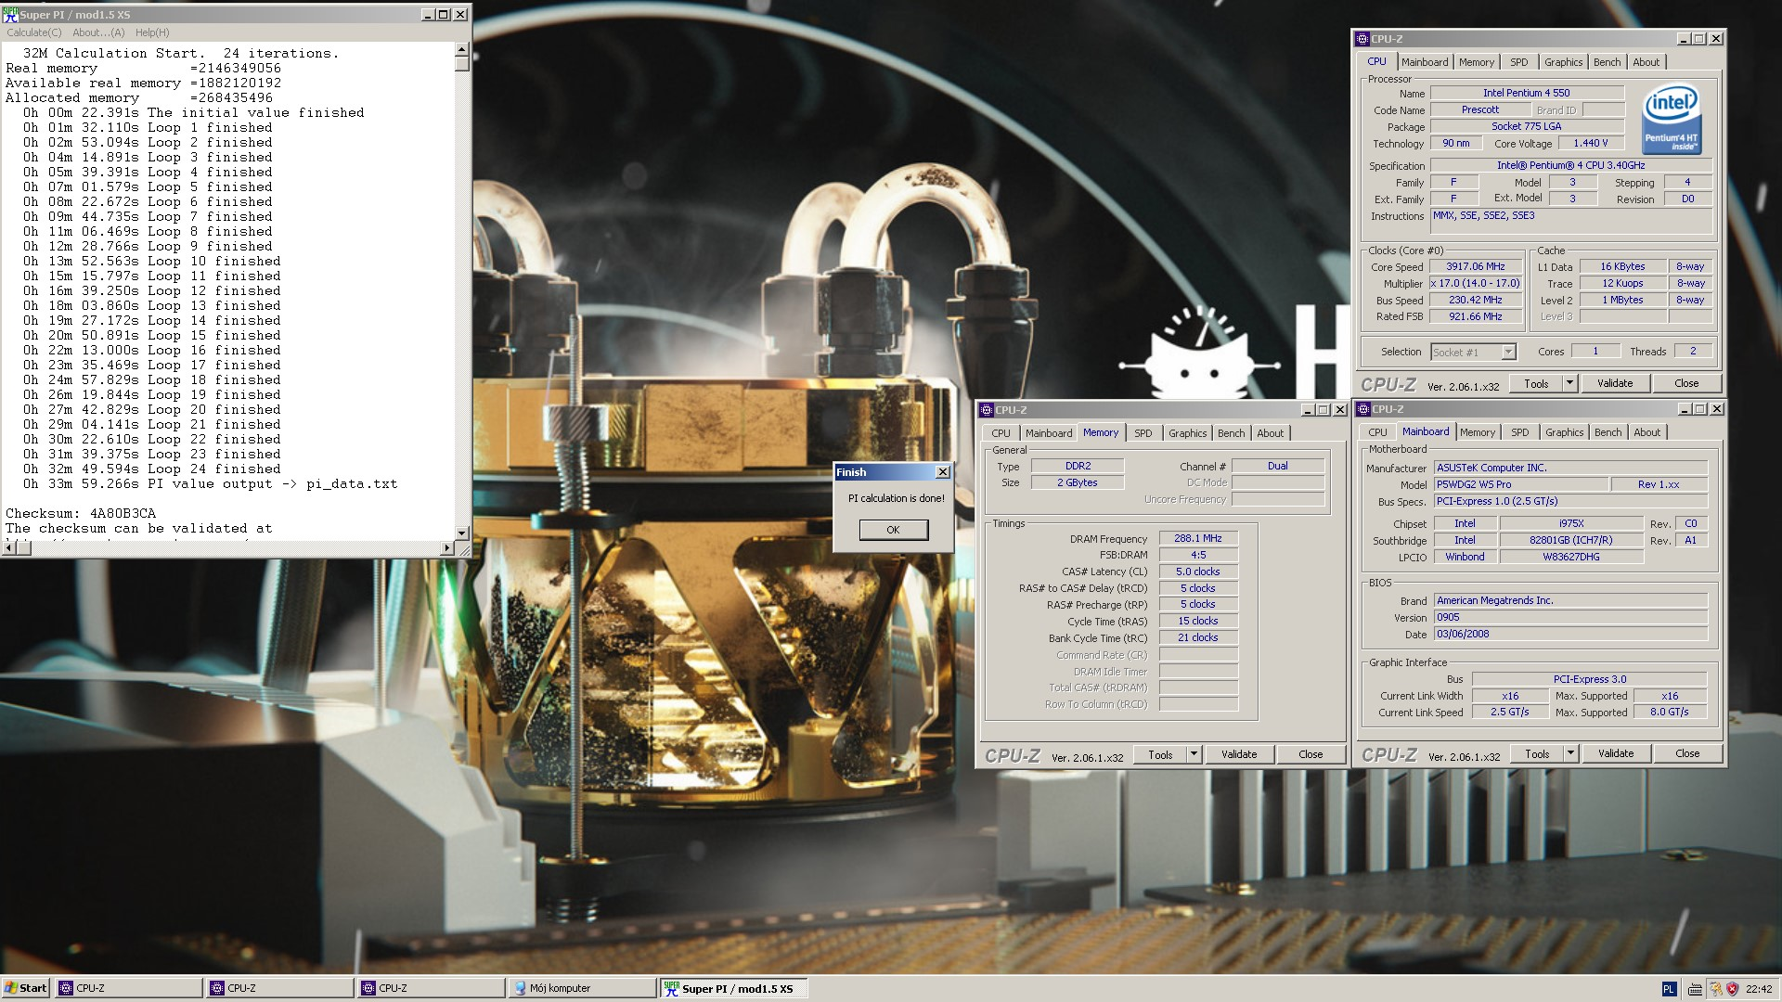This screenshot has height=1002, width=1782.
Task: Switch to the Graphics tab in the CPU-Z Memory window
Action: [1188, 433]
